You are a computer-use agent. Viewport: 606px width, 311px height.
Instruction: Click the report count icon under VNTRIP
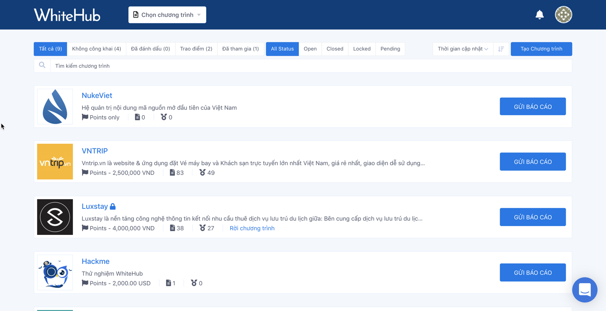(x=173, y=172)
